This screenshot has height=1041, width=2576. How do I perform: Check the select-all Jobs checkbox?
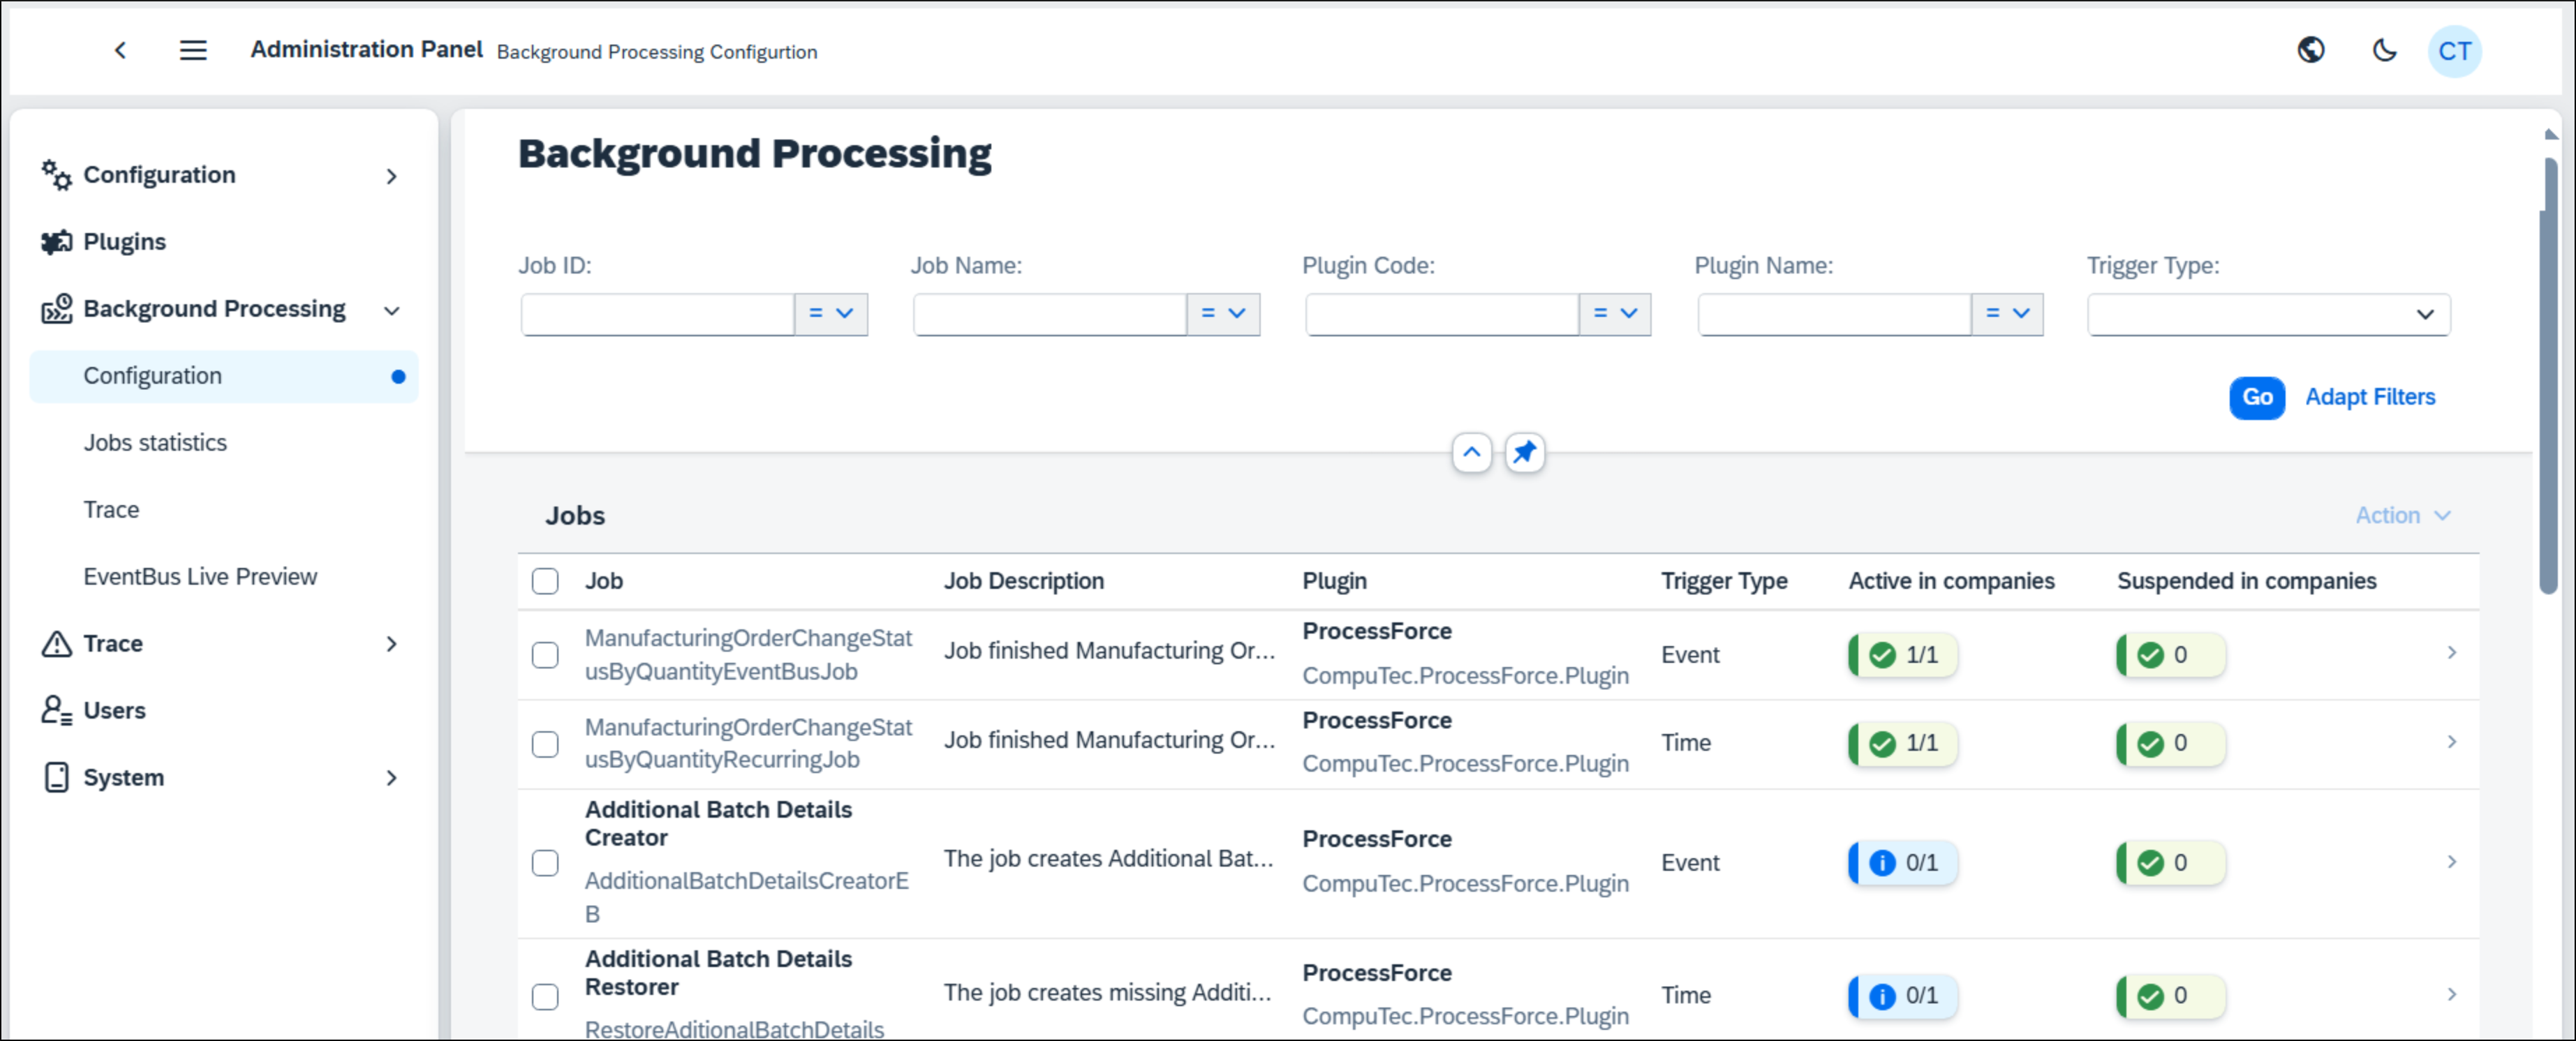[x=545, y=581]
